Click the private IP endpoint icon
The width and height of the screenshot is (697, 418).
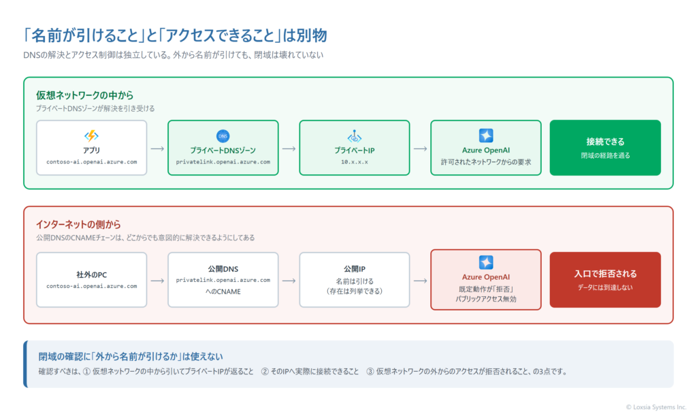click(354, 136)
